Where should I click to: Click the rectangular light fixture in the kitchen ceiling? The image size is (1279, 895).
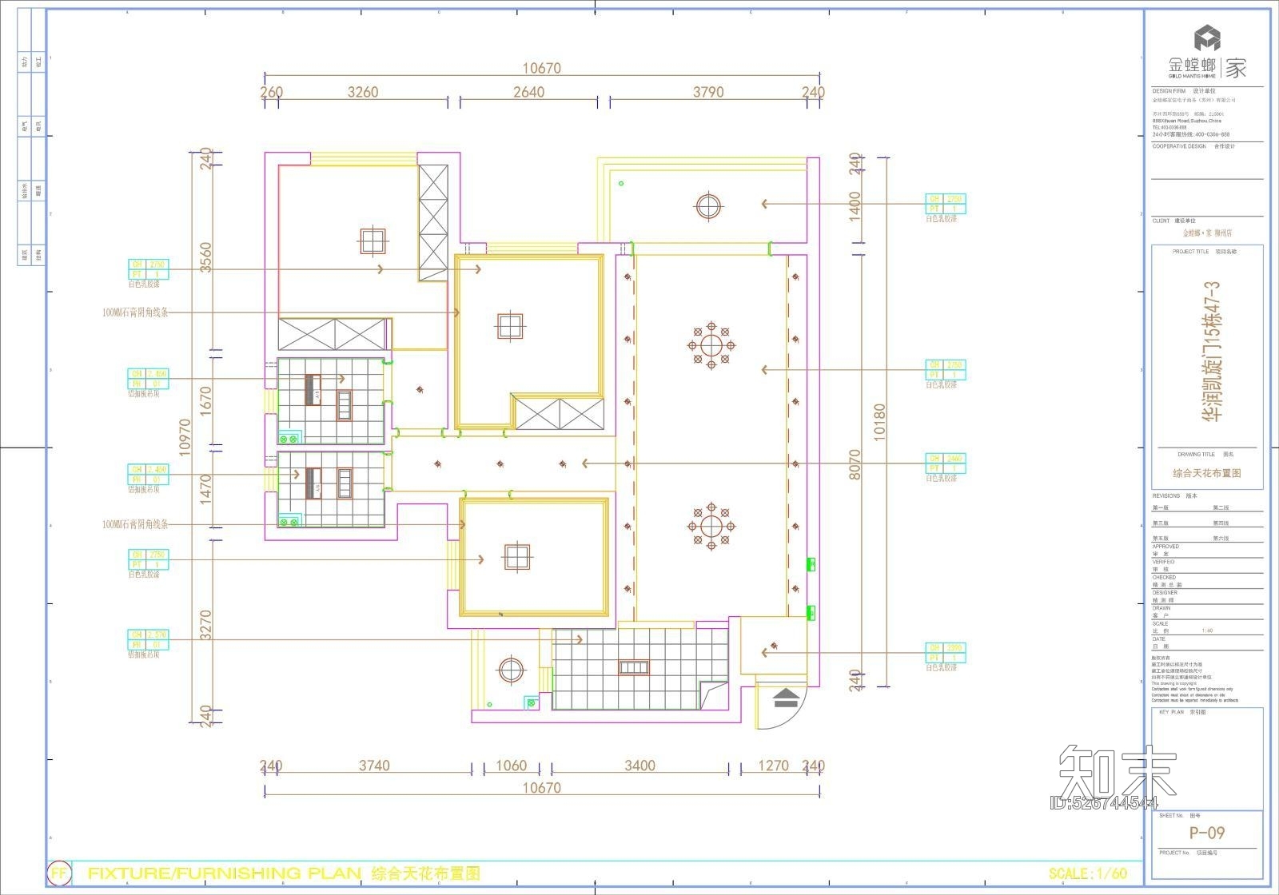636,668
